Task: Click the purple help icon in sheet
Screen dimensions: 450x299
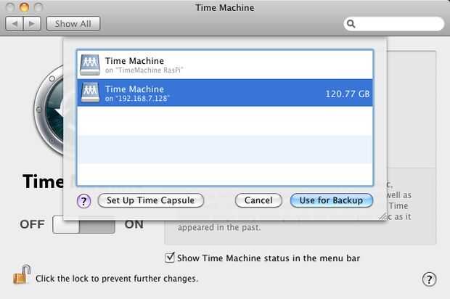Action: click(84, 200)
